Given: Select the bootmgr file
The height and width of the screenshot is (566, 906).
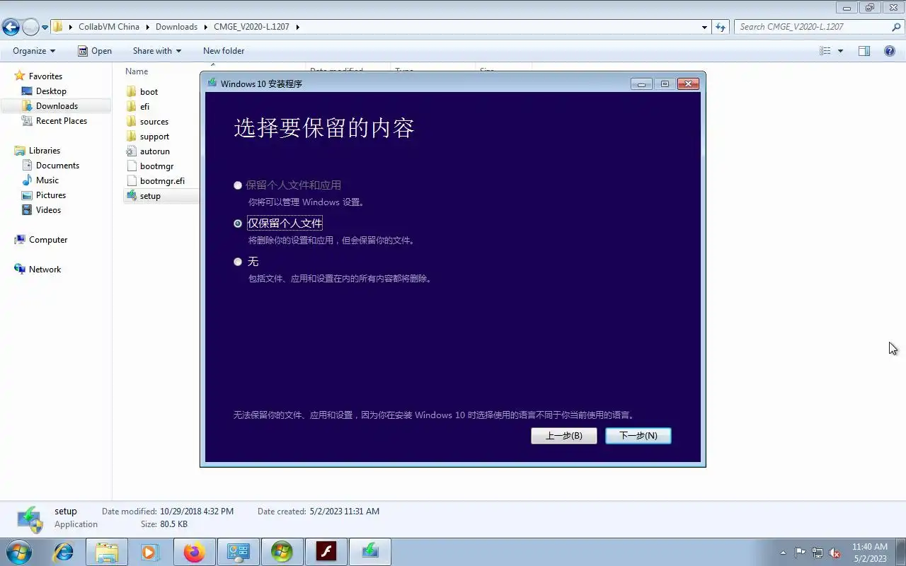Looking at the screenshot, I should click(149, 166).
